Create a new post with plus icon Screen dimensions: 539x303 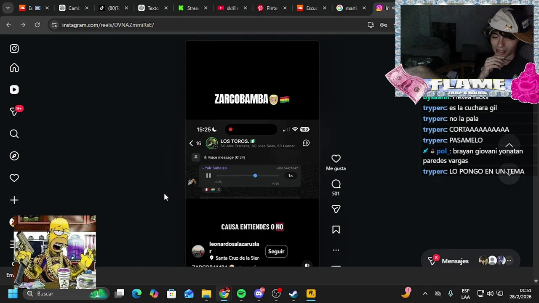point(14,200)
